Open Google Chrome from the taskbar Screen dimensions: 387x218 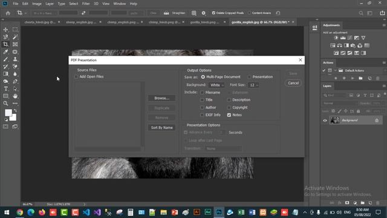tap(20, 212)
